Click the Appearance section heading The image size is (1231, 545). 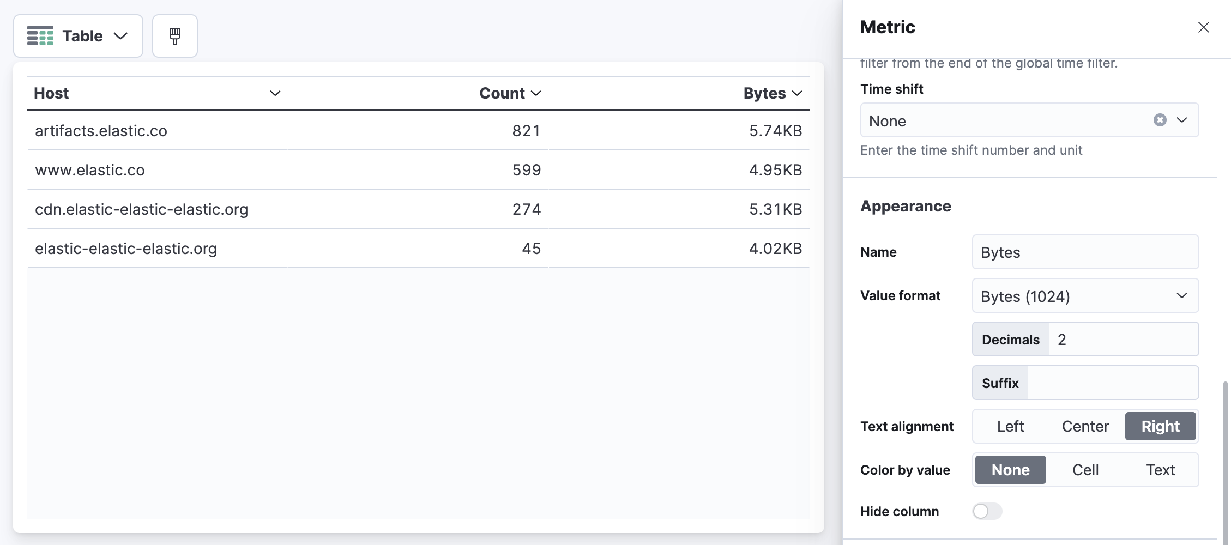pyautogui.click(x=906, y=206)
